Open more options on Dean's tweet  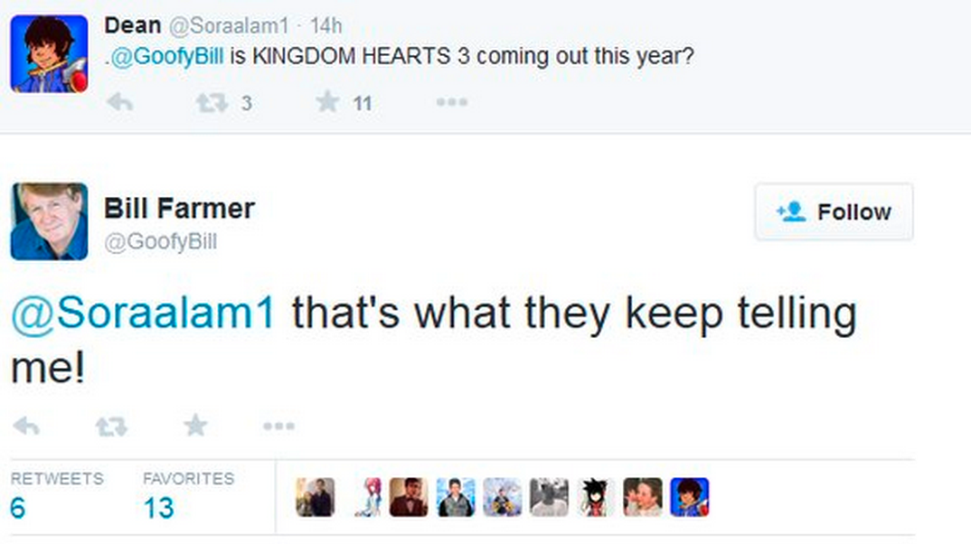(x=451, y=103)
